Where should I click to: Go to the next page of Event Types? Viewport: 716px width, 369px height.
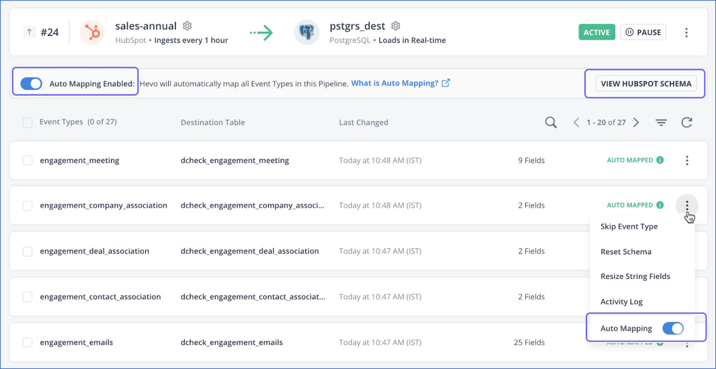pyautogui.click(x=636, y=122)
